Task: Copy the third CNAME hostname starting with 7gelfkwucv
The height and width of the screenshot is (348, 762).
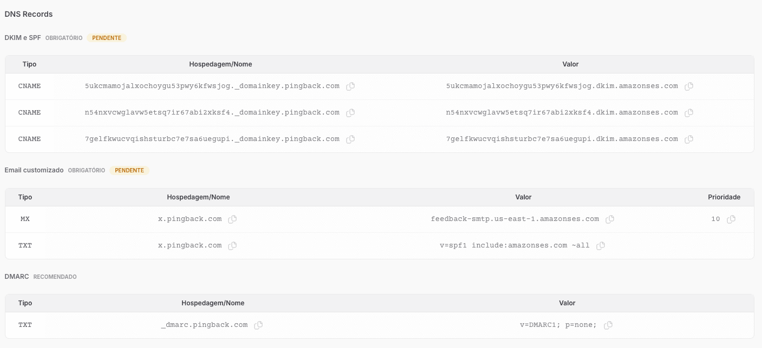Action: pos(350,139)
